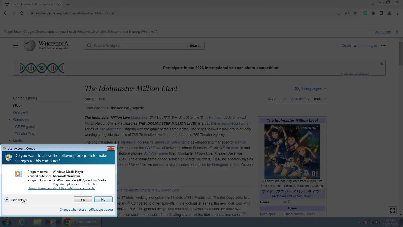
Task: Collapse the Gameplay section chevron
Action: 10,120
